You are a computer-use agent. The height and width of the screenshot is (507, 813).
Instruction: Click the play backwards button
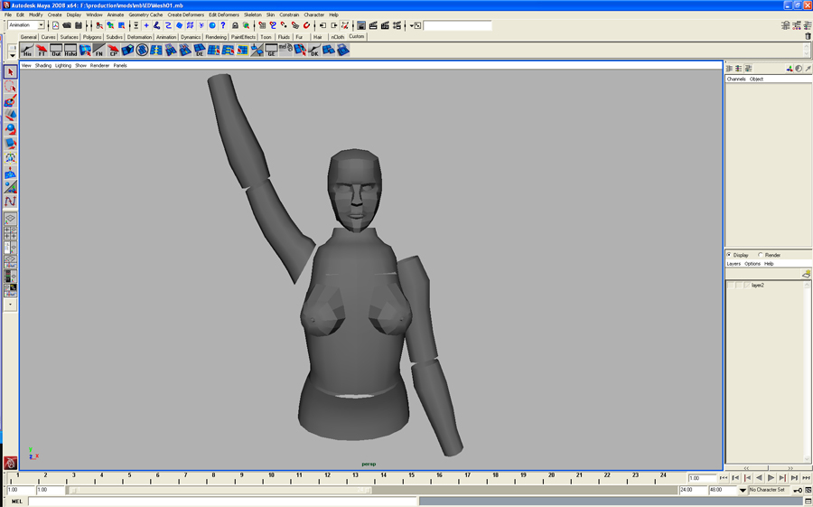click(759, 478)
